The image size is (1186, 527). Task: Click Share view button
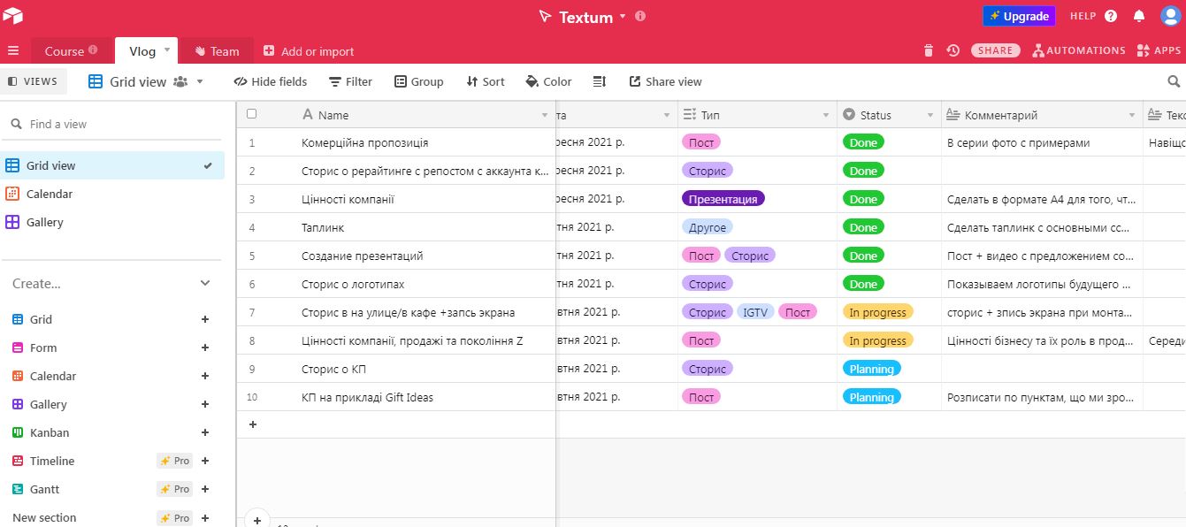665,81
